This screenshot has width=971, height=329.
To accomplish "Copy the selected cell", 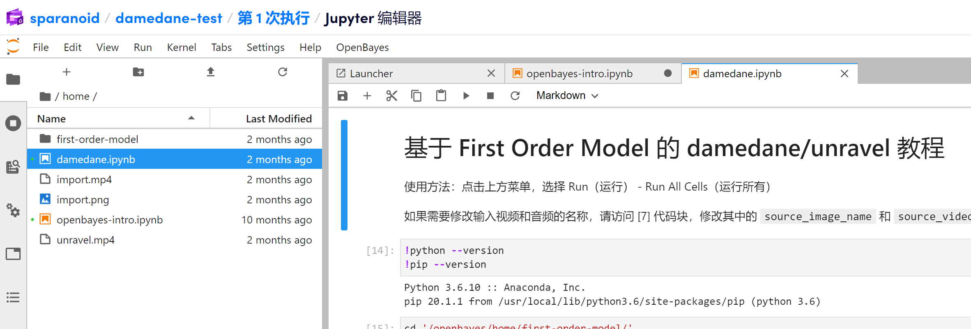I will coord(416,96).
